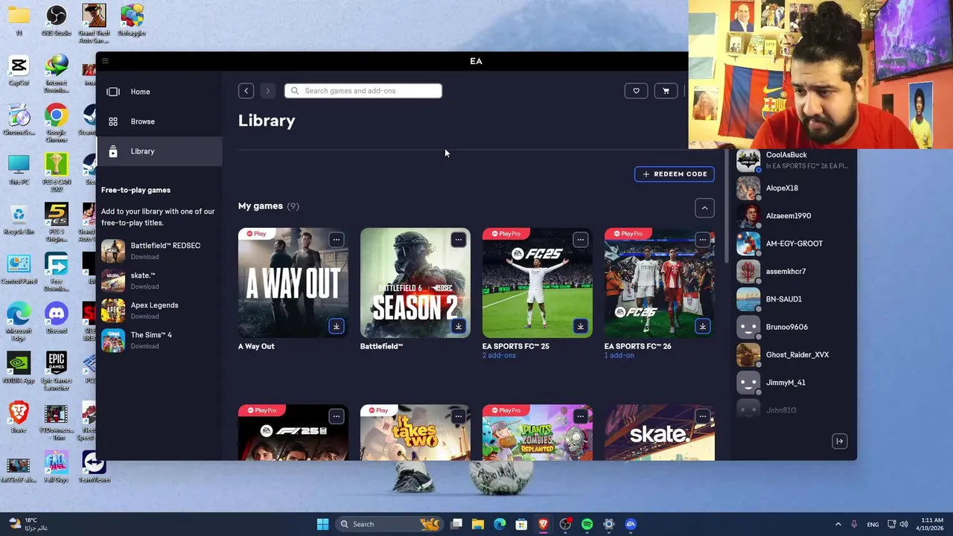Viewport: 953px width, 536px height.
Task: Open friend Alzaeem1990 in friends list
Action: pyautogui.click(x=794, y=216)
